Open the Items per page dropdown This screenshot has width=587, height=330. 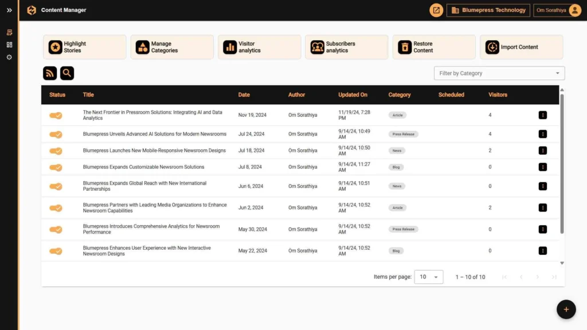pos(429,277)
